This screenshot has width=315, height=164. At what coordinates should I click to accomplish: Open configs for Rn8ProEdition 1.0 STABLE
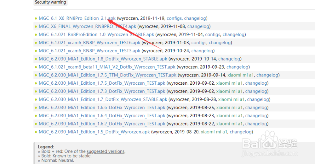click(x=213, y=34)
